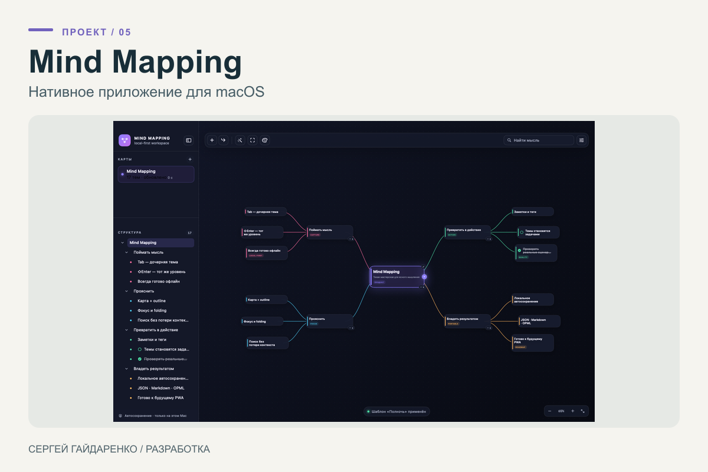Screen dimensions: 708x472
Task: Select Карта + outline canvas node
Action: click(x=267, y=300)
